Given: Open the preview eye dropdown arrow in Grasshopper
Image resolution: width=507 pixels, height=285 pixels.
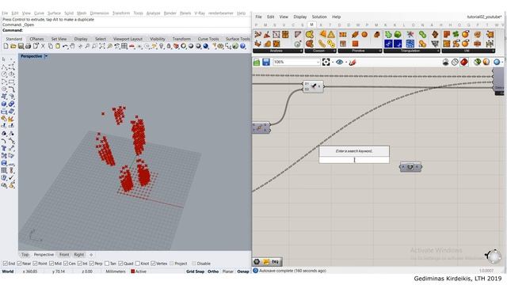Looking at the screenshot, I should [346, 62].
